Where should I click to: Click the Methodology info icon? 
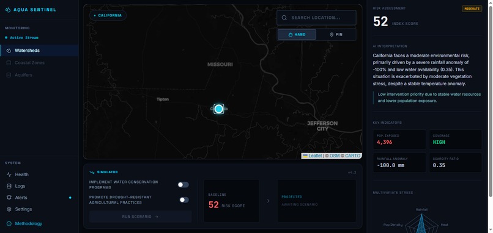(x=9, y=224)
